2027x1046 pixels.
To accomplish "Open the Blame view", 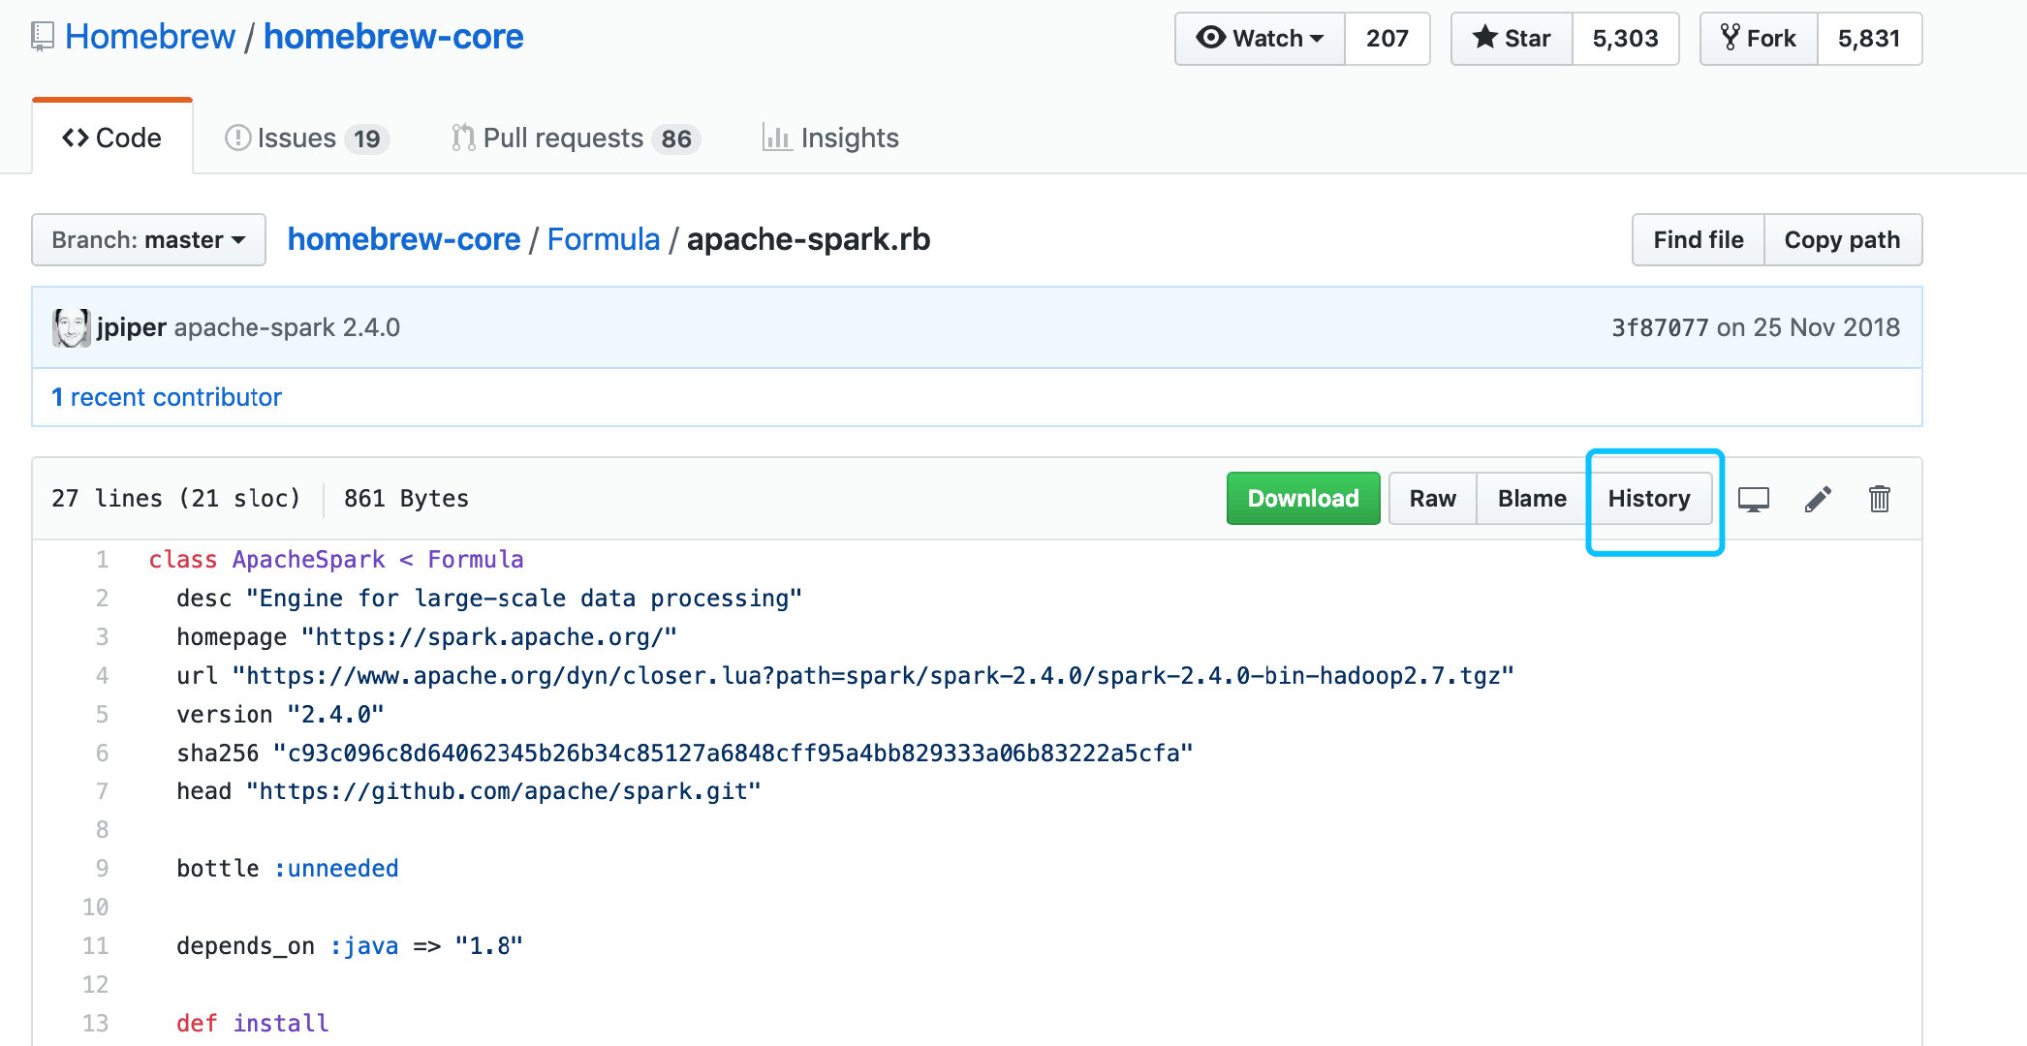I will 1531,499.
